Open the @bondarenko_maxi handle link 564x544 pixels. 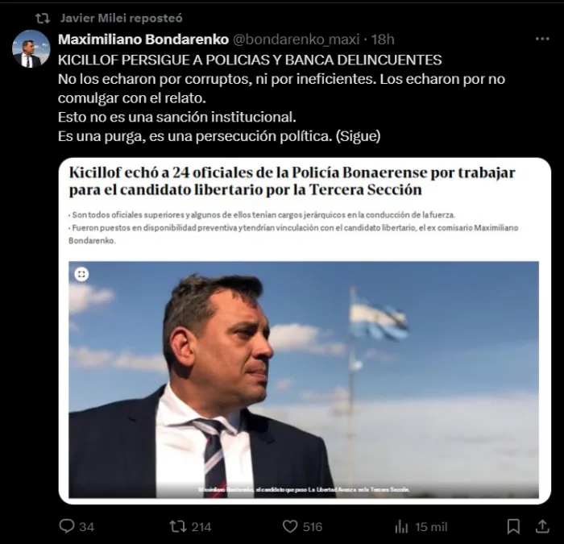pyautogui.click(x=297, y=39)
